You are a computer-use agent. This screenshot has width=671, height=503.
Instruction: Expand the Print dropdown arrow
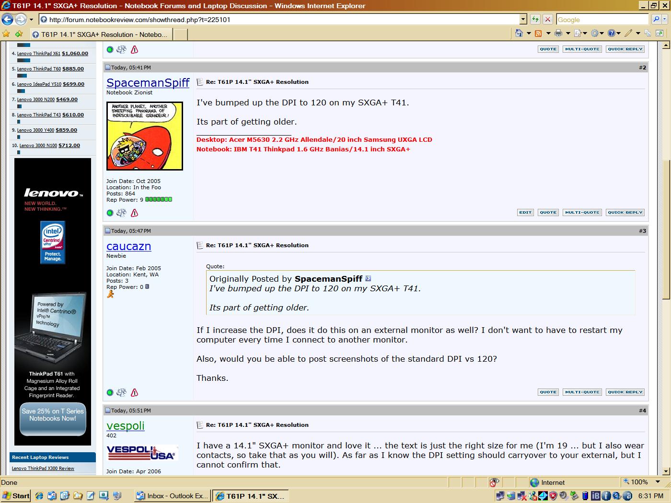click(568, 34)
